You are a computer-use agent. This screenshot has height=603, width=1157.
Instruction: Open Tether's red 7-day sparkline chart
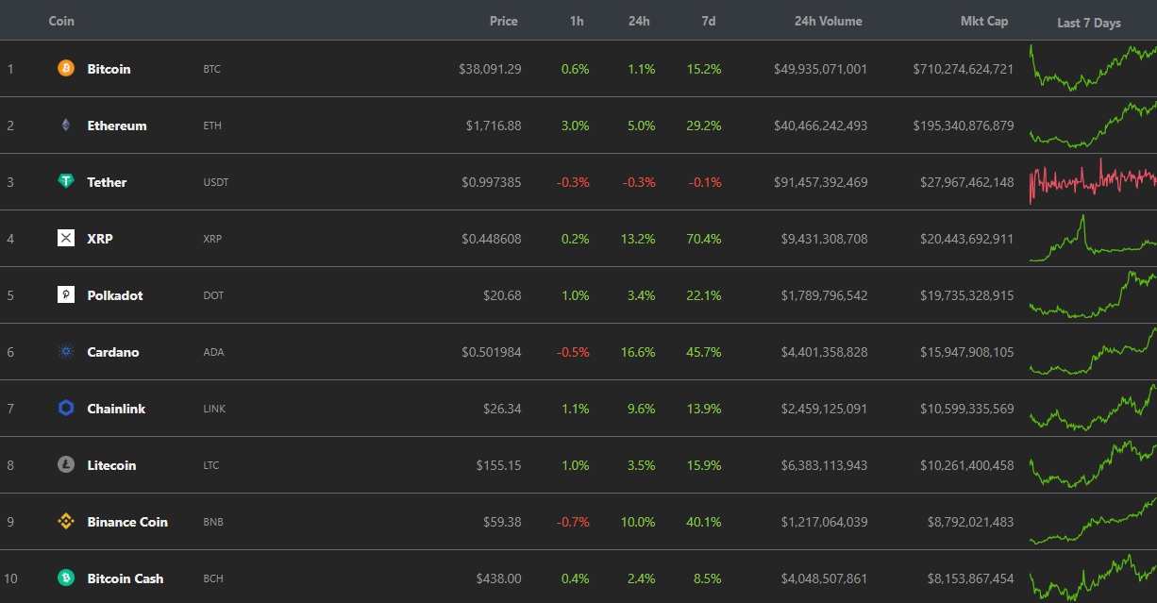(x=1092, y=180)
